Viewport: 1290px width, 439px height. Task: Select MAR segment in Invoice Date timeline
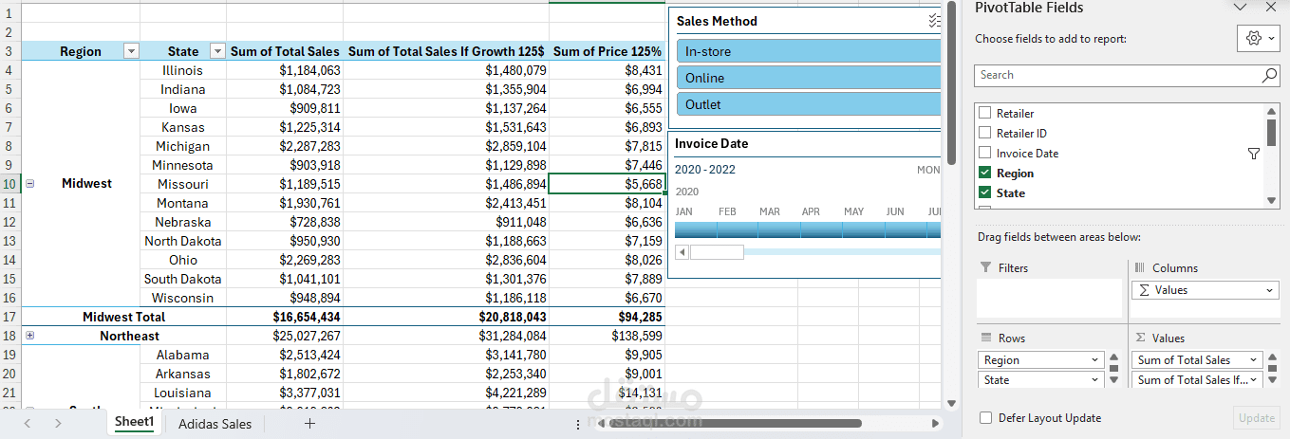click(x=779, y=229)
